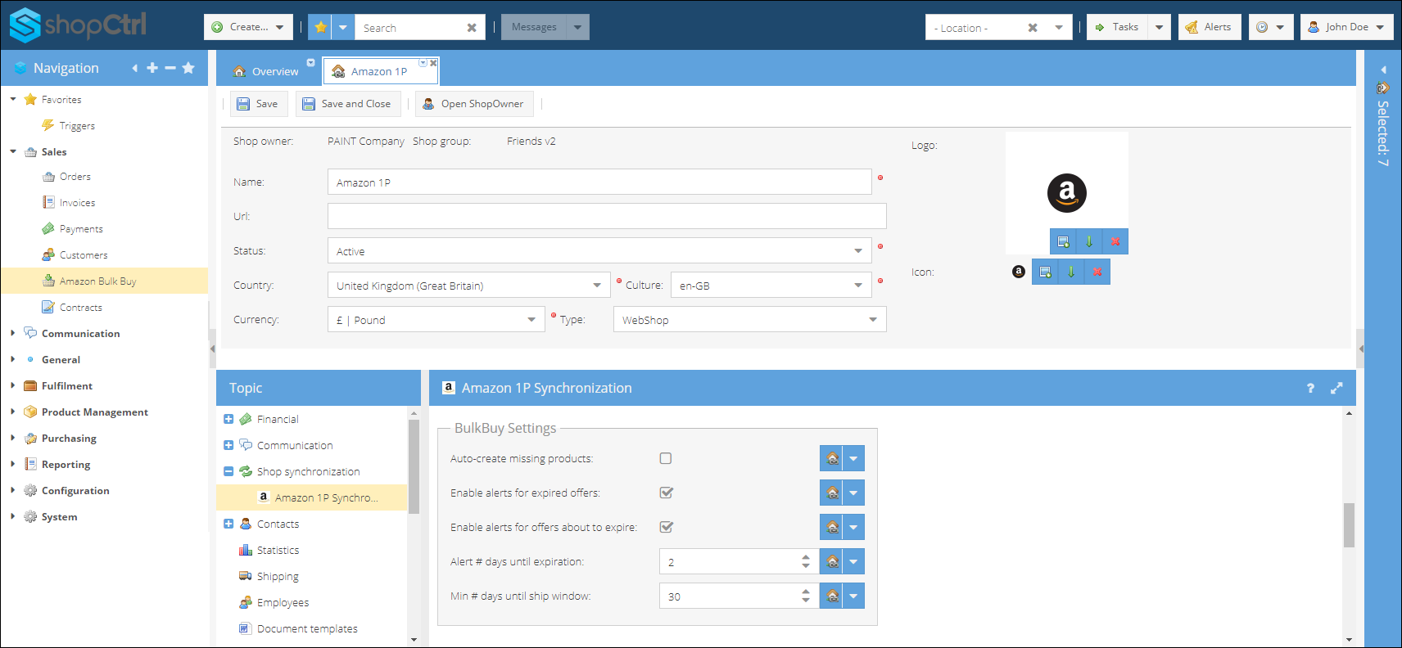The image size is (1402, 648).
Task: Click shop icon for Min # days row
Action: click(832, 596)
